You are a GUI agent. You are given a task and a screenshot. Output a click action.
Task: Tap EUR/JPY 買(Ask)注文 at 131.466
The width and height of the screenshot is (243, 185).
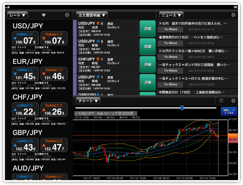[54, 74]
